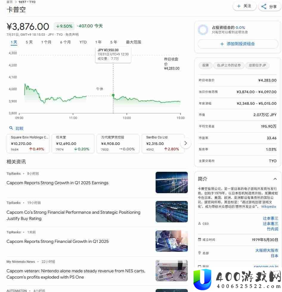This screenshot has height=292, width=282.
Task: Open the 最大范围 chart range
Action: [x=134, y=42]
